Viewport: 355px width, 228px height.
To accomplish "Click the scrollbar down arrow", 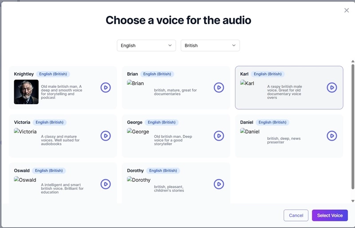I will coord(353,201).
